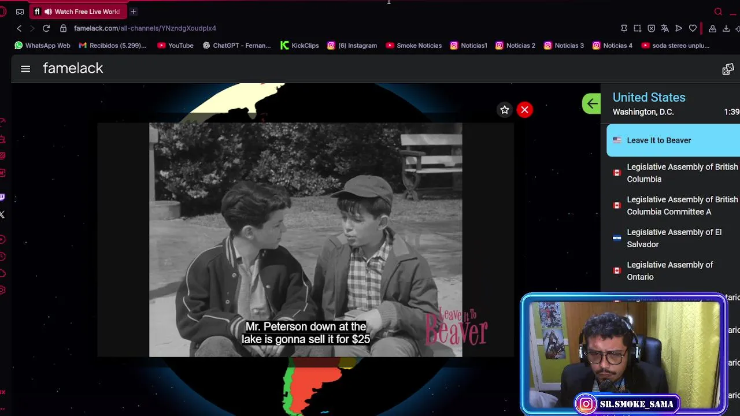Open Smoke Noticias bookmark
Image resolution: width=740 pixels, height=416 pixels.
413,46
